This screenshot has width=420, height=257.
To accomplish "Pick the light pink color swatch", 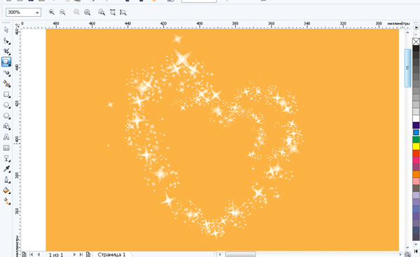I will 416,181.
